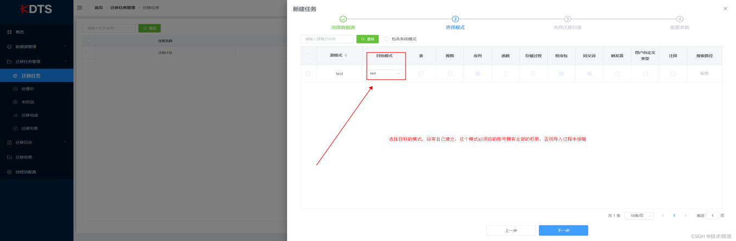Click the step 4 配置参数 circle

pos(680,19)
